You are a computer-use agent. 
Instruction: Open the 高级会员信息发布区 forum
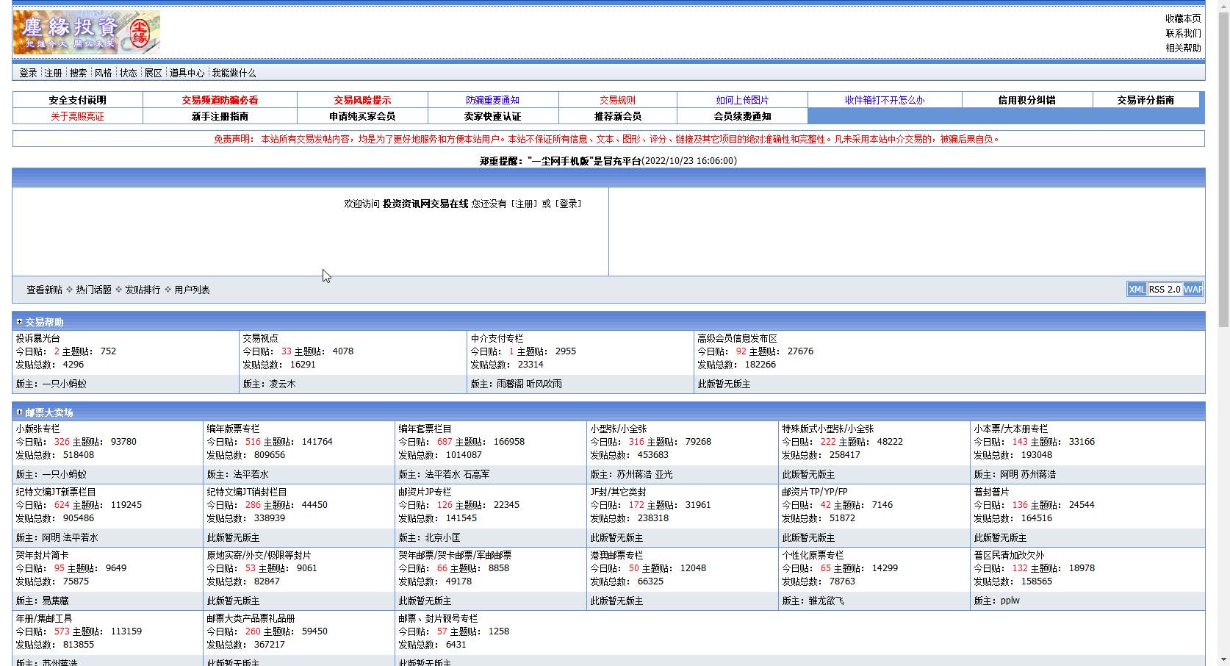coord(737,338)
